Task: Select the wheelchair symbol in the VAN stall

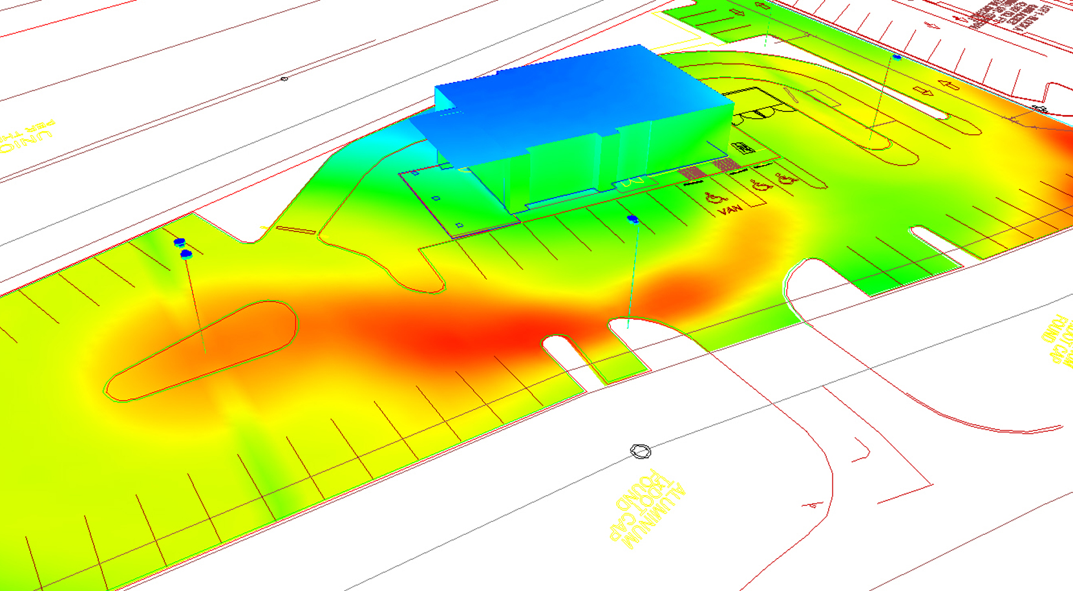Action: 715,198
